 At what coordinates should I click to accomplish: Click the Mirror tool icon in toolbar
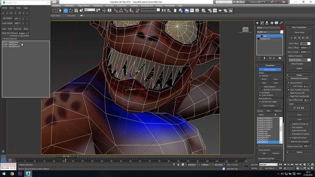click(x=164, y=10)
